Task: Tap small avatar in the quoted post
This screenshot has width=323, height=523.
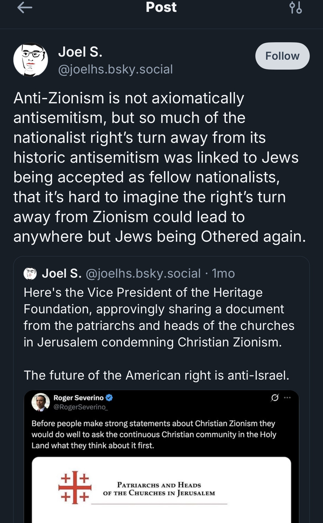Action: tap(30, 274)
